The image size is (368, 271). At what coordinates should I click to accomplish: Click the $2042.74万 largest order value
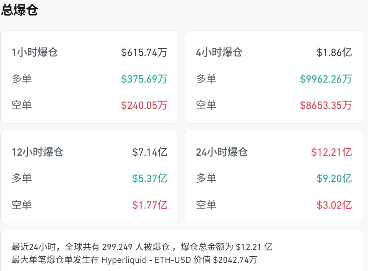point(235,260)
